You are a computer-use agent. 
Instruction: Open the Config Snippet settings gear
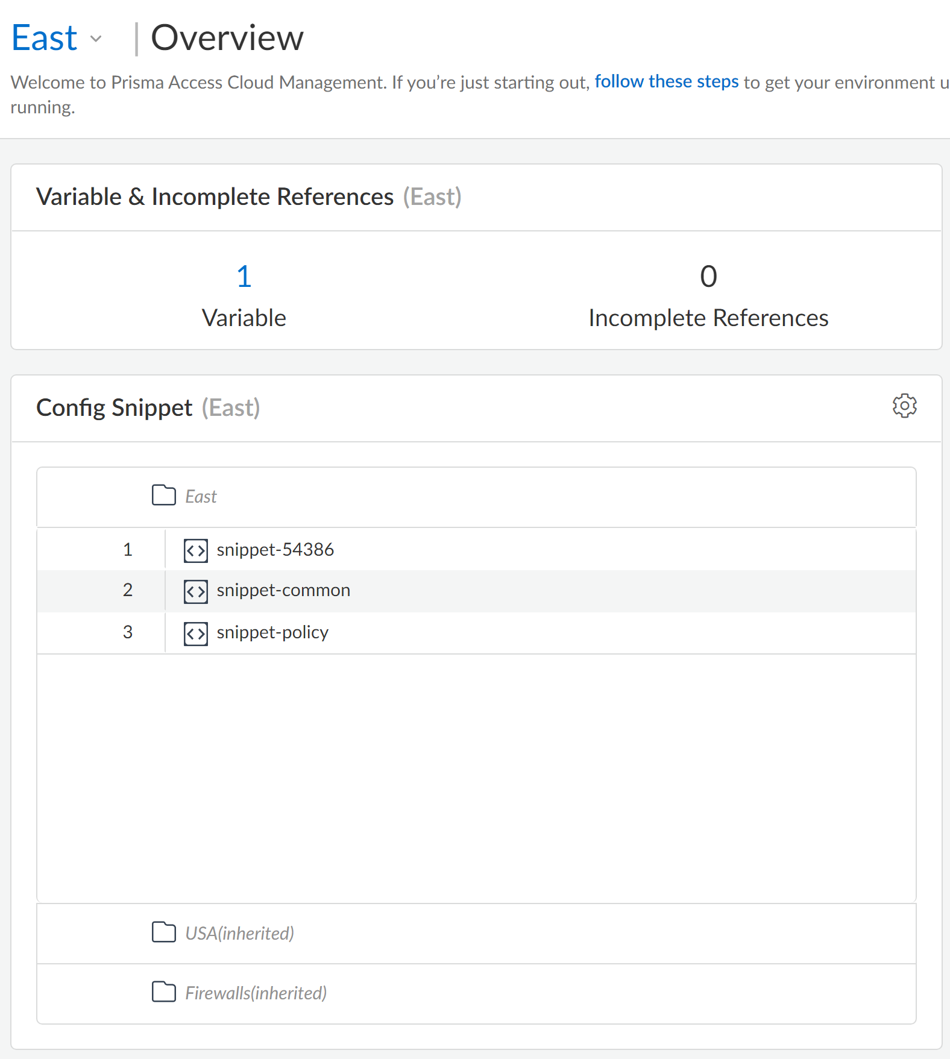904,406
